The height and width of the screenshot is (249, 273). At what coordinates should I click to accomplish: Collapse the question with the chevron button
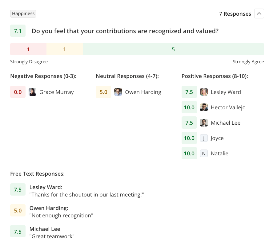click(x=259, y=14)
